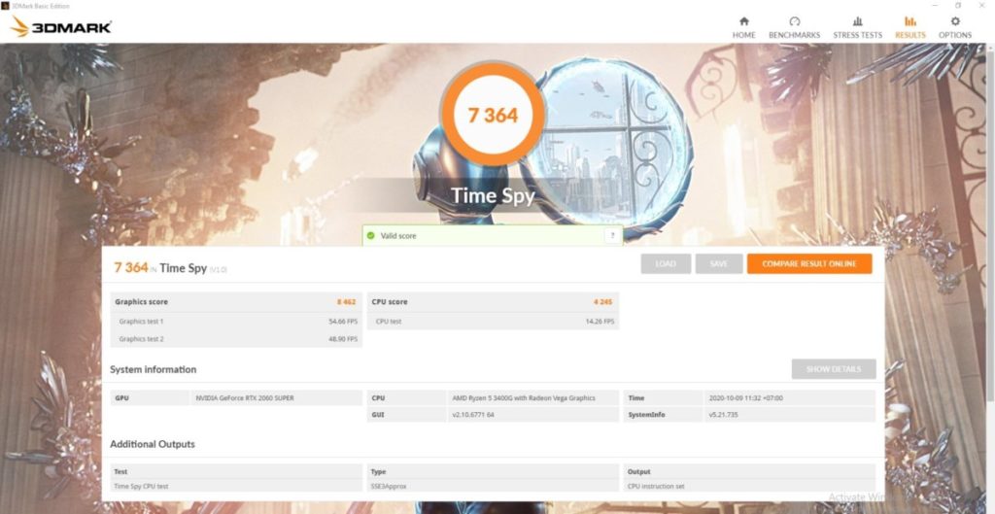
Task: Open the OPTIONS section
Action: (955, 28)
